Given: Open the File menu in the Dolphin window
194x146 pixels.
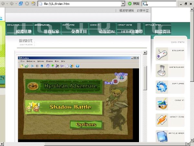Looking at the screenshot, I should pos(22,61).
